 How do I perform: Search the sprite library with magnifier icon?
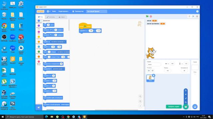186,102
